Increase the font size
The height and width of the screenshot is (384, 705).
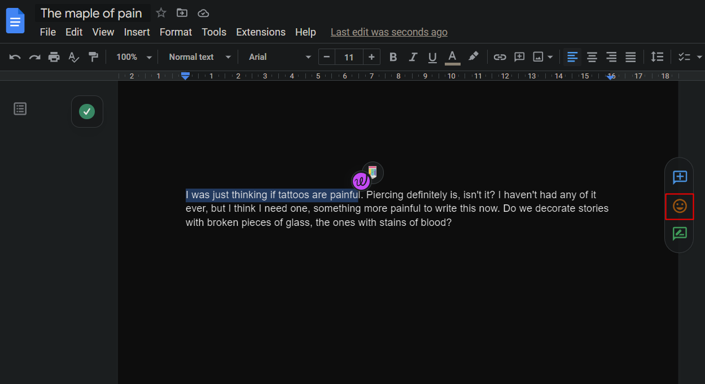[371, 57]
